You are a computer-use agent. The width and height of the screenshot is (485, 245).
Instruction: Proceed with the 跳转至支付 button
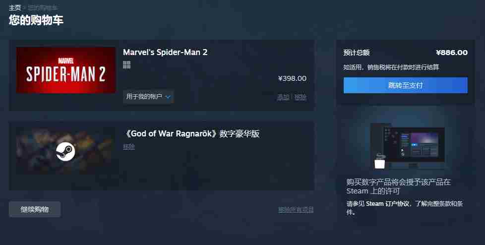(406, 85)
